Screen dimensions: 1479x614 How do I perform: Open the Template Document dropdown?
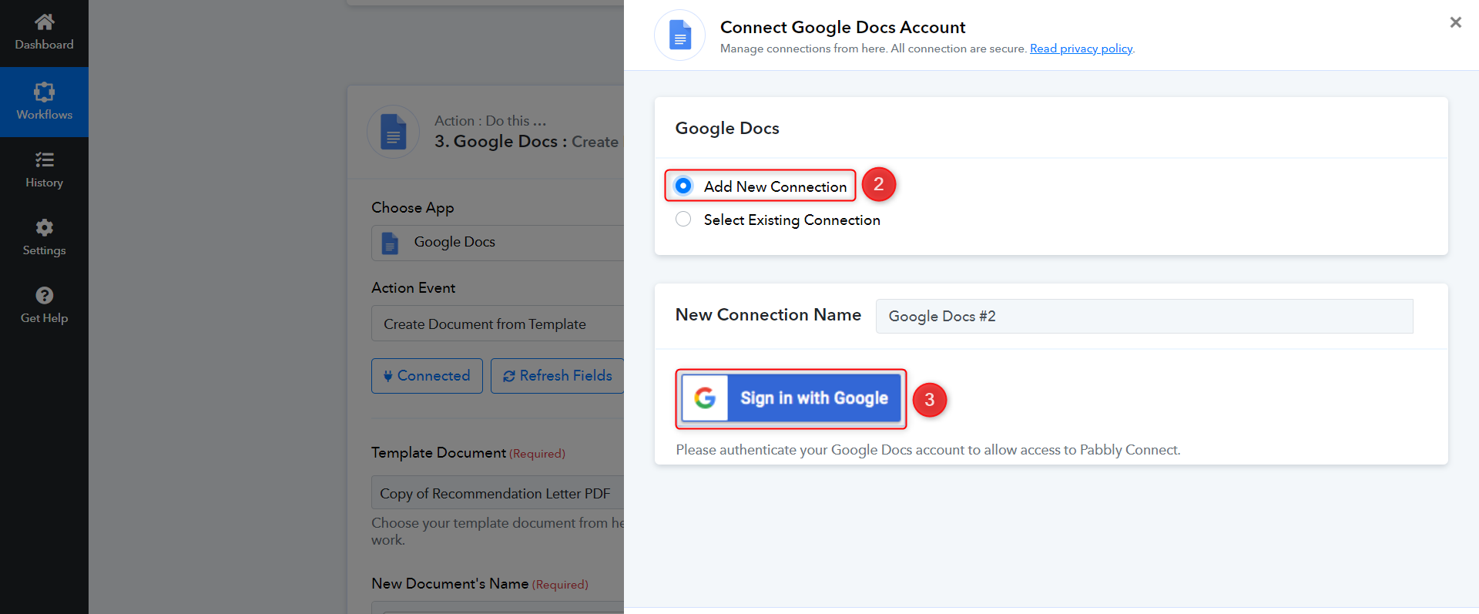click(498, 492)
